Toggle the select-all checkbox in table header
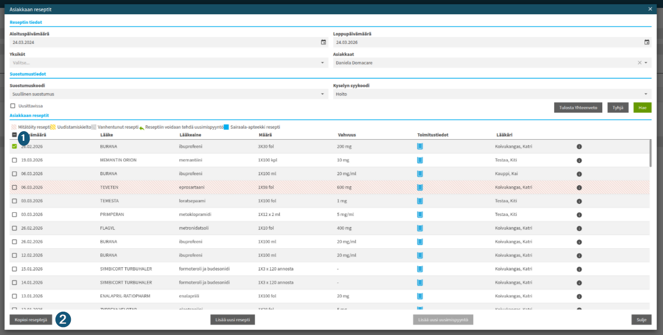 [x=14, y=134]
